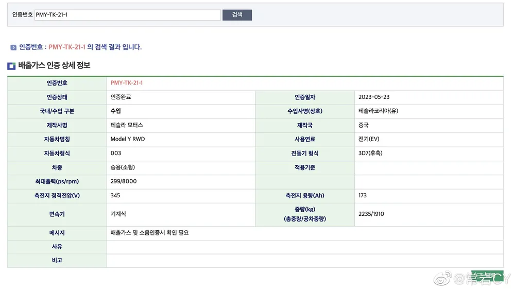This screenshot has width=515, height=291.
Task: Click the 자동차명칭 header cell
Action: [57, 139]
